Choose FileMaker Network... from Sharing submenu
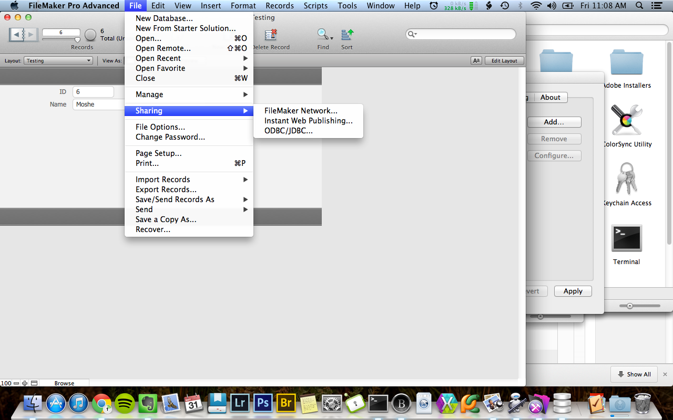The image size is (673, 420). (308, 111)
